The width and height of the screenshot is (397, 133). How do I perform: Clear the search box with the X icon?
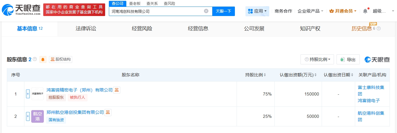[206, 11]
